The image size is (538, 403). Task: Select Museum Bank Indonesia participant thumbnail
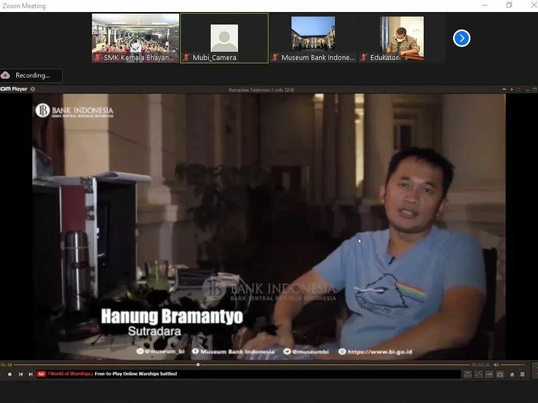coord(313,38)
